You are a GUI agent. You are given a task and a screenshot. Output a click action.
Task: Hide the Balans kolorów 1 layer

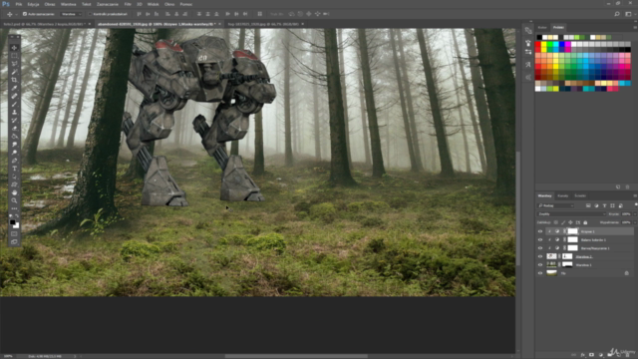(x=540, y=239)
